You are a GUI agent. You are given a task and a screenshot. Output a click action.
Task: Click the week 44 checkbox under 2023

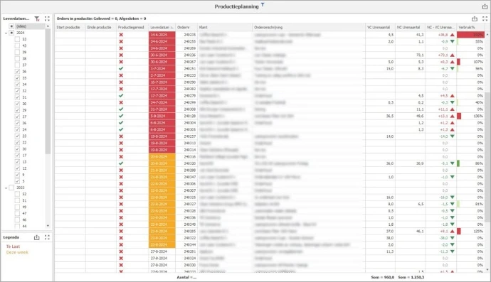[x=17, y=226]
